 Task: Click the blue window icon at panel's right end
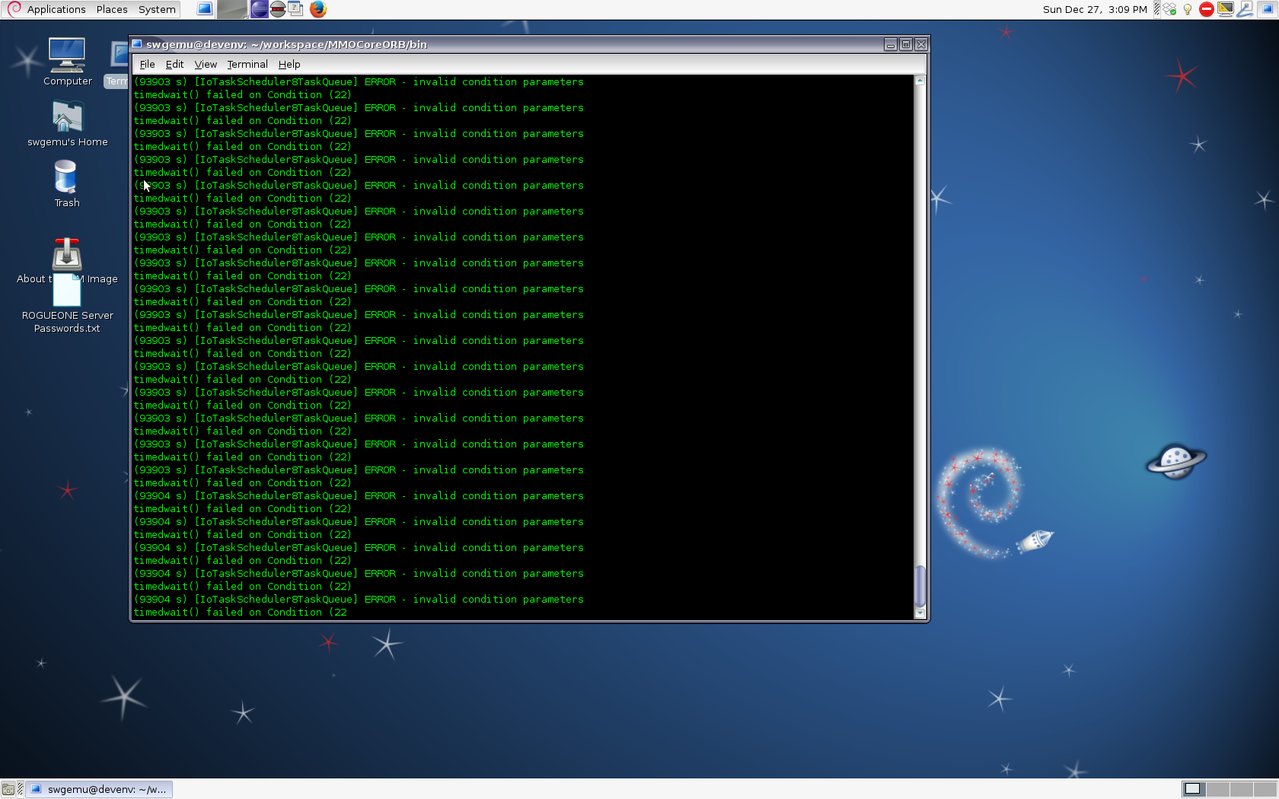(x=1268, y=9)
